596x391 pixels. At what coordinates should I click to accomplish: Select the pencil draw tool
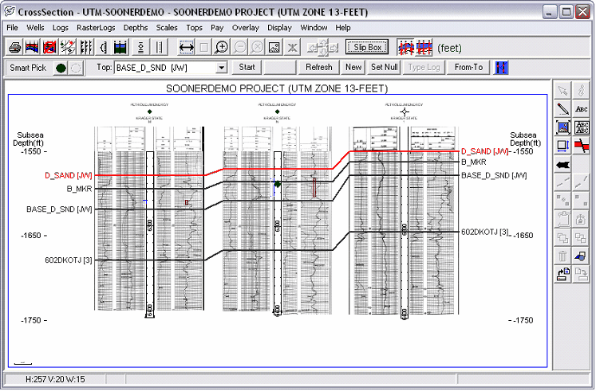[562, 108]
